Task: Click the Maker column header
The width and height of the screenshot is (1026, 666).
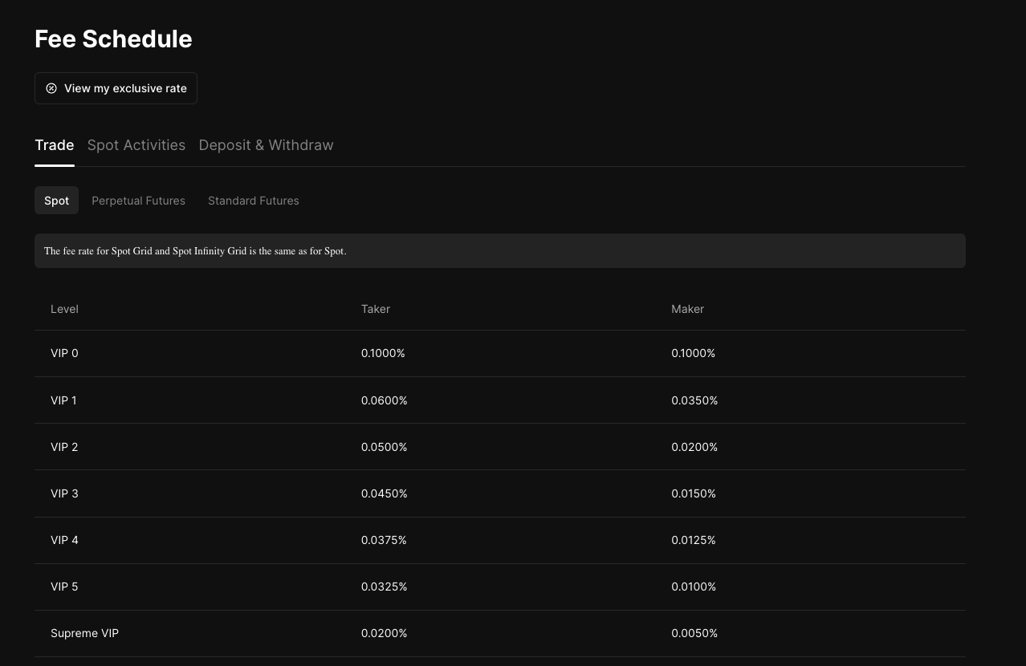Action: coord(687,309)
